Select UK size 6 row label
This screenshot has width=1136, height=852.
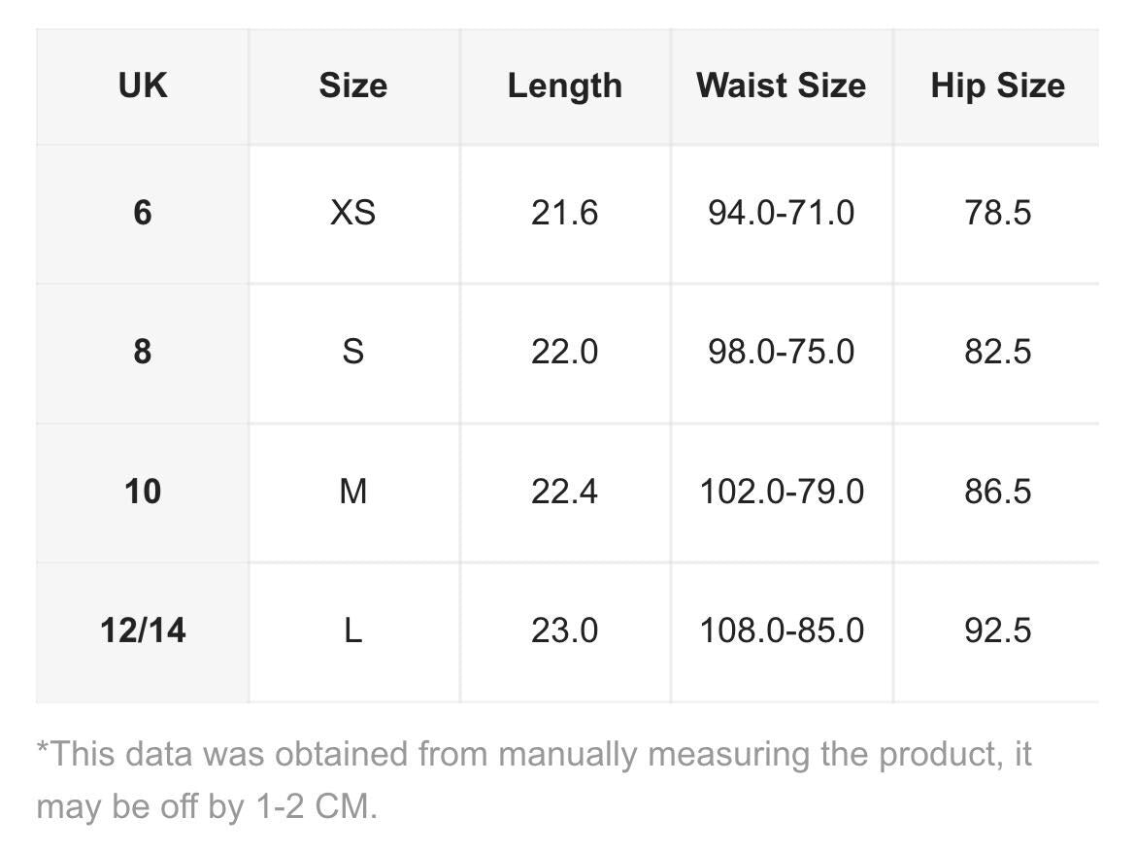coord(143,212)
